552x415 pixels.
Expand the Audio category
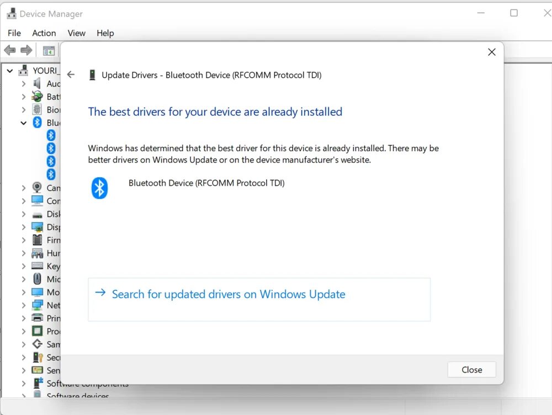(24, 84)
